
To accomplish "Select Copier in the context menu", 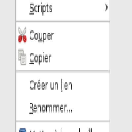I will 63,58.
